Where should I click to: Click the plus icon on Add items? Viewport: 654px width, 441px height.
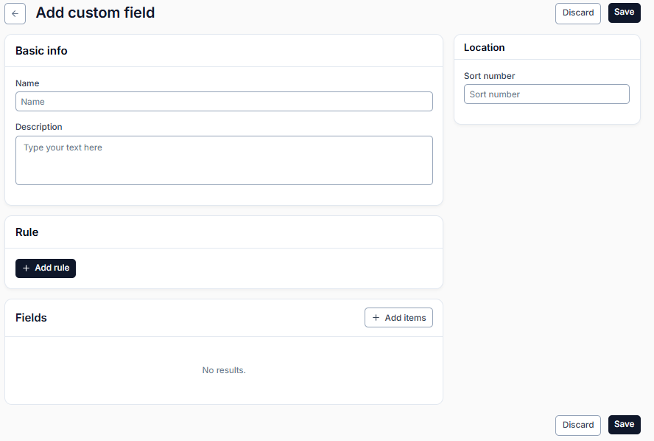point(376,318)
